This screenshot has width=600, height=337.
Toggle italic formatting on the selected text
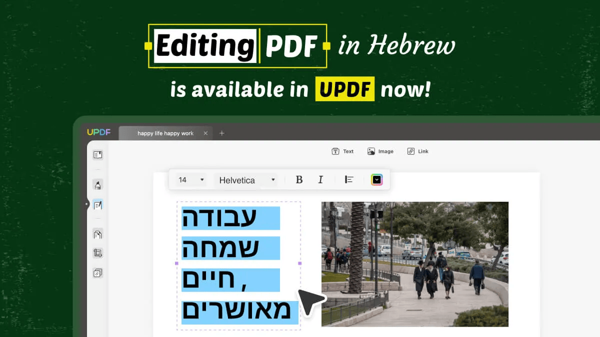(320, 180)
